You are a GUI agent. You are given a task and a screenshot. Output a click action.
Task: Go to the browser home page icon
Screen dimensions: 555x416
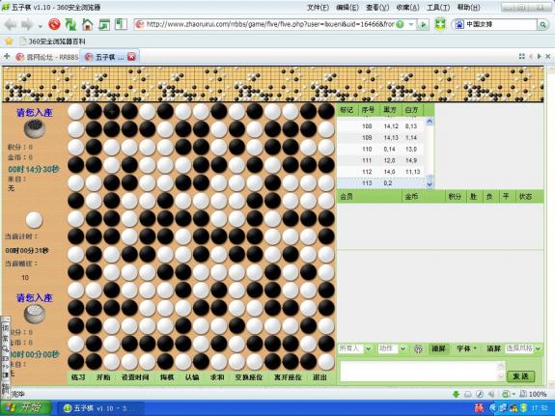click(x=88, y=24)
